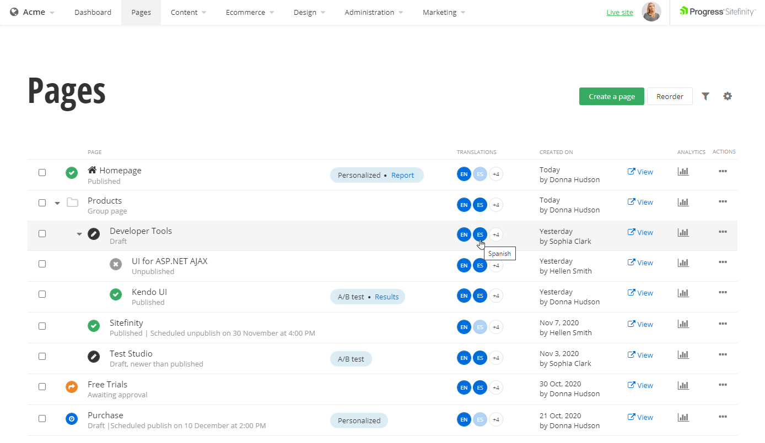This screenshot has width=765, height=443.
Task: Open actions ellipsis for Kendo UI row
Action: click(723, 293)
